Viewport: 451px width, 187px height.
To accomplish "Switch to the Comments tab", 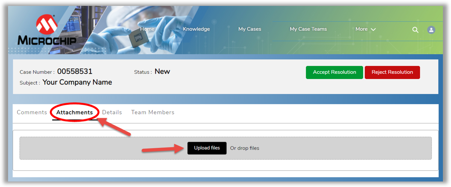I will (32, 112).
